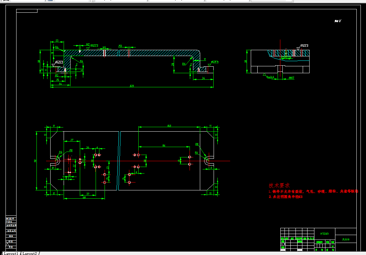
Task: Select the 96 vertical height dimension
Action: (x=35, y=161)
